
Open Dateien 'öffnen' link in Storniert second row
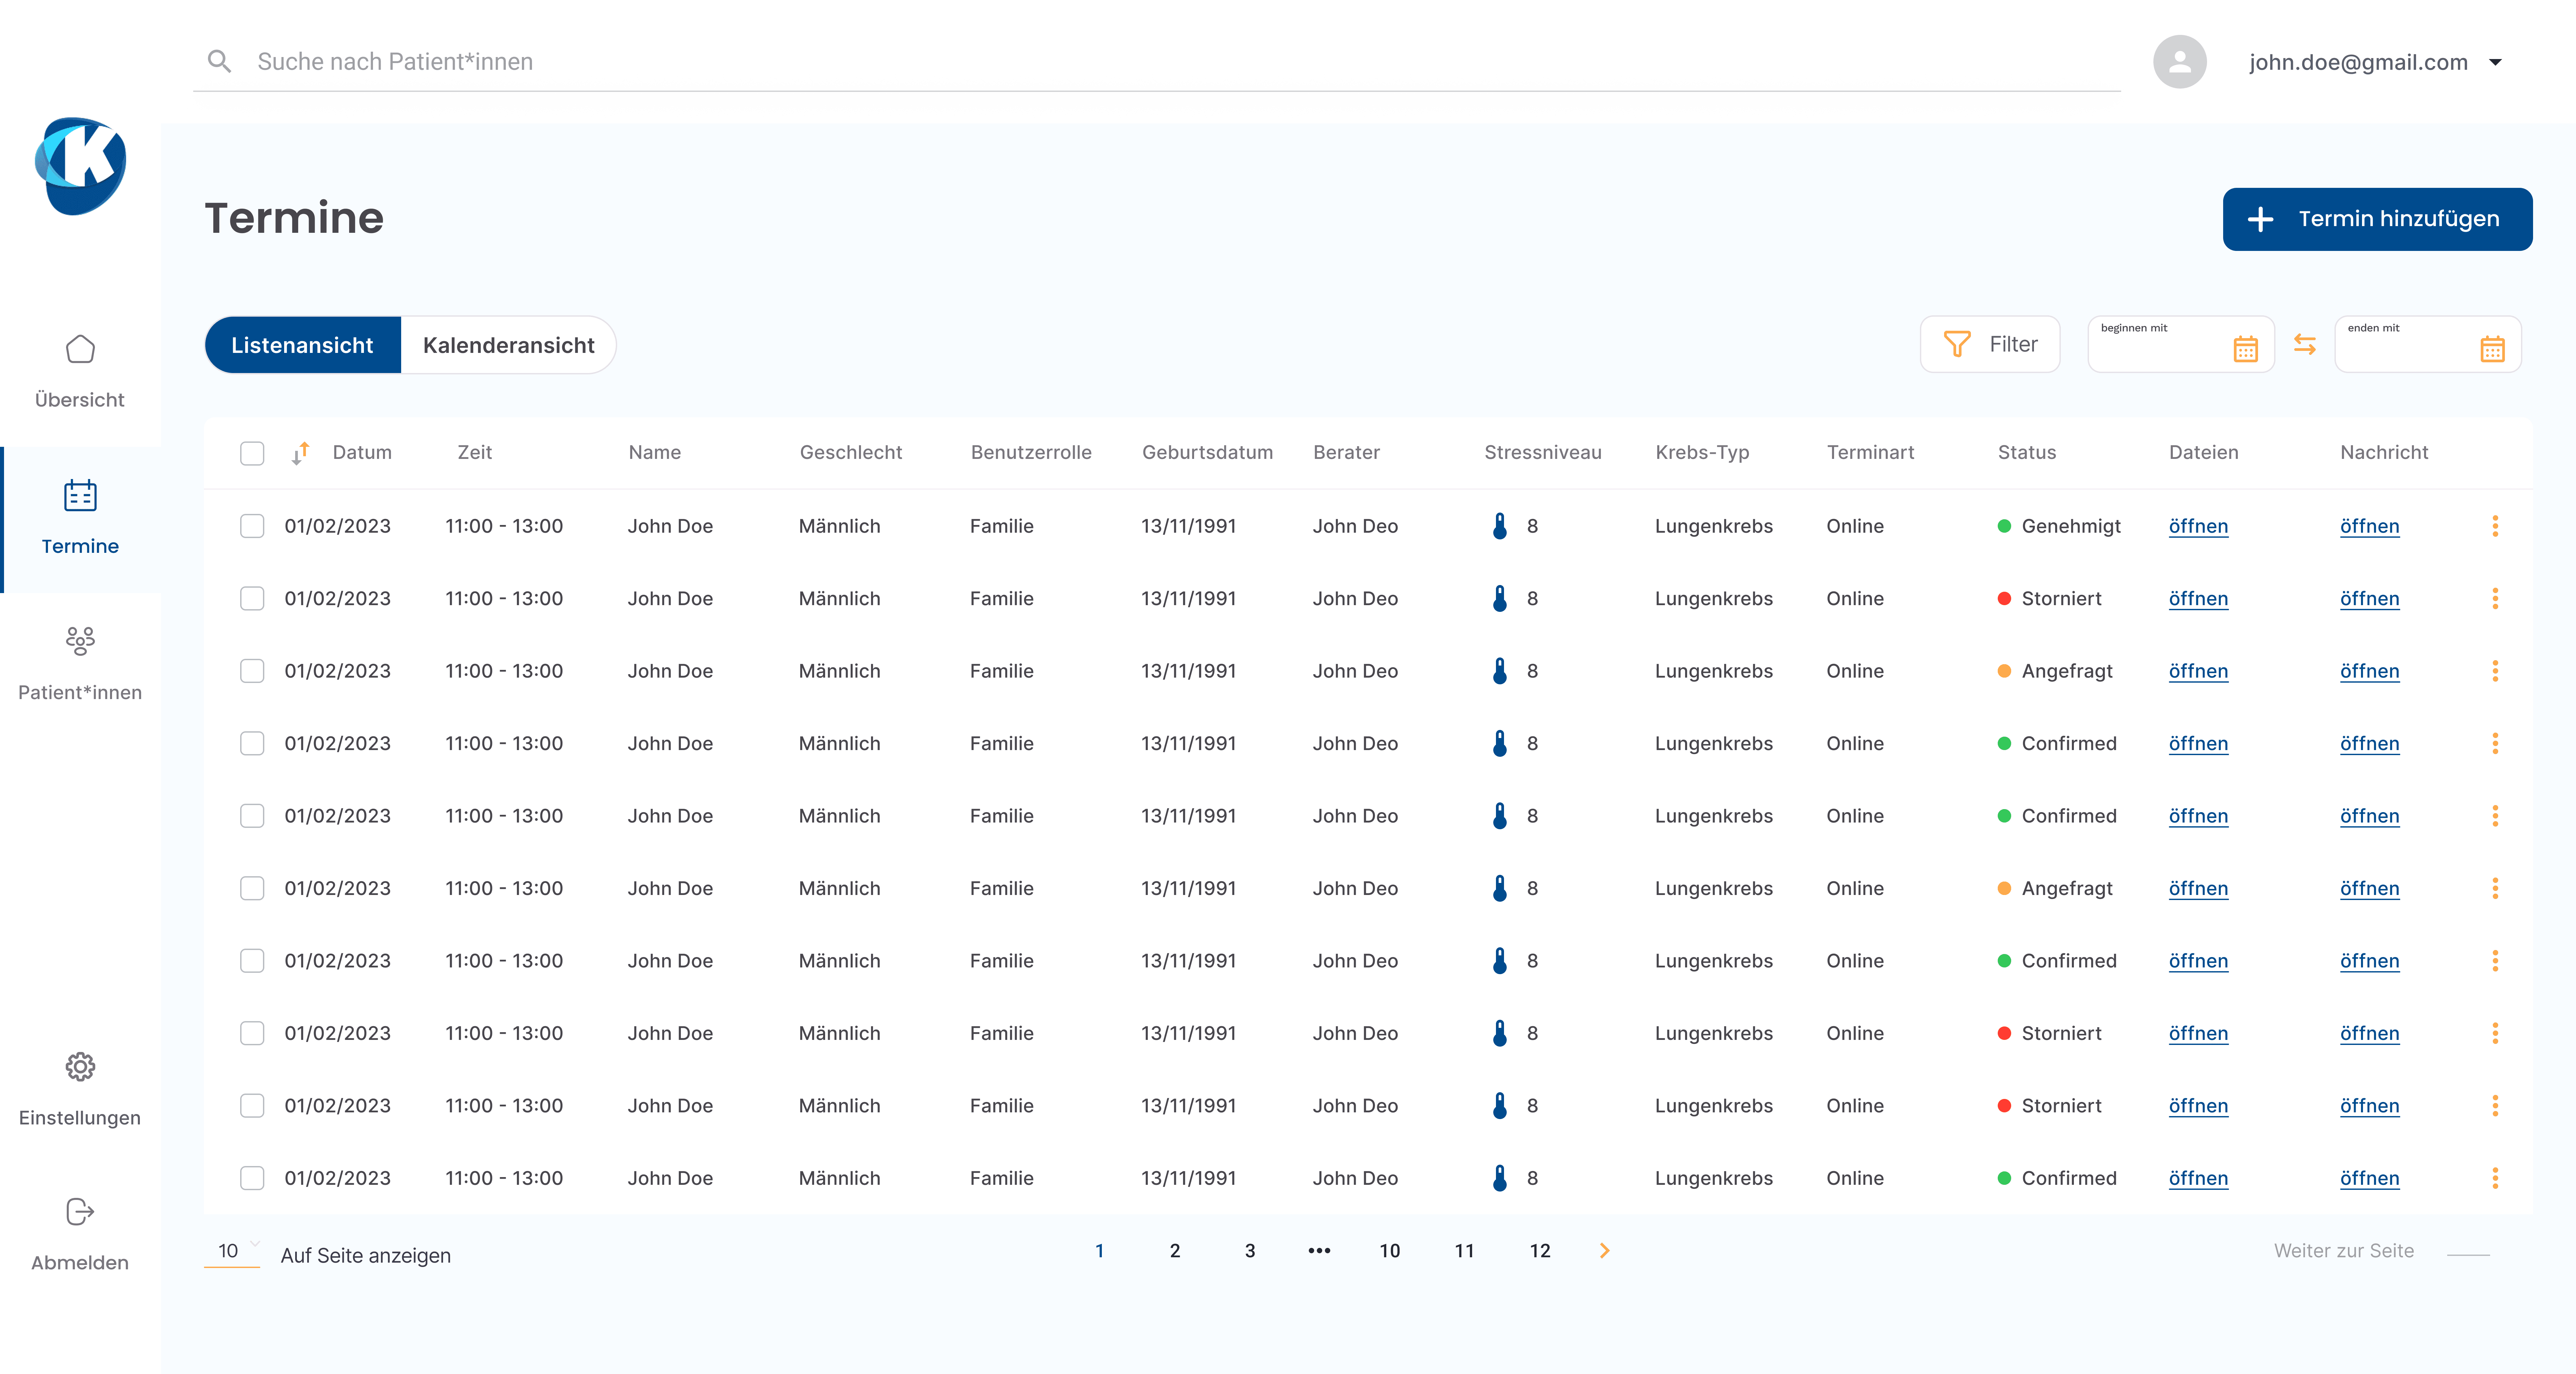click(x=2198, y=598)
